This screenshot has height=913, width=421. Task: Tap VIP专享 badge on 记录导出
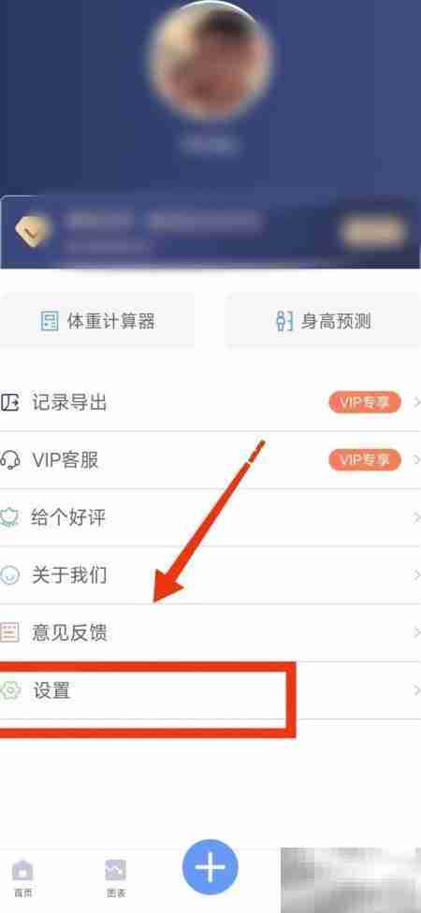tap(365, 402)
